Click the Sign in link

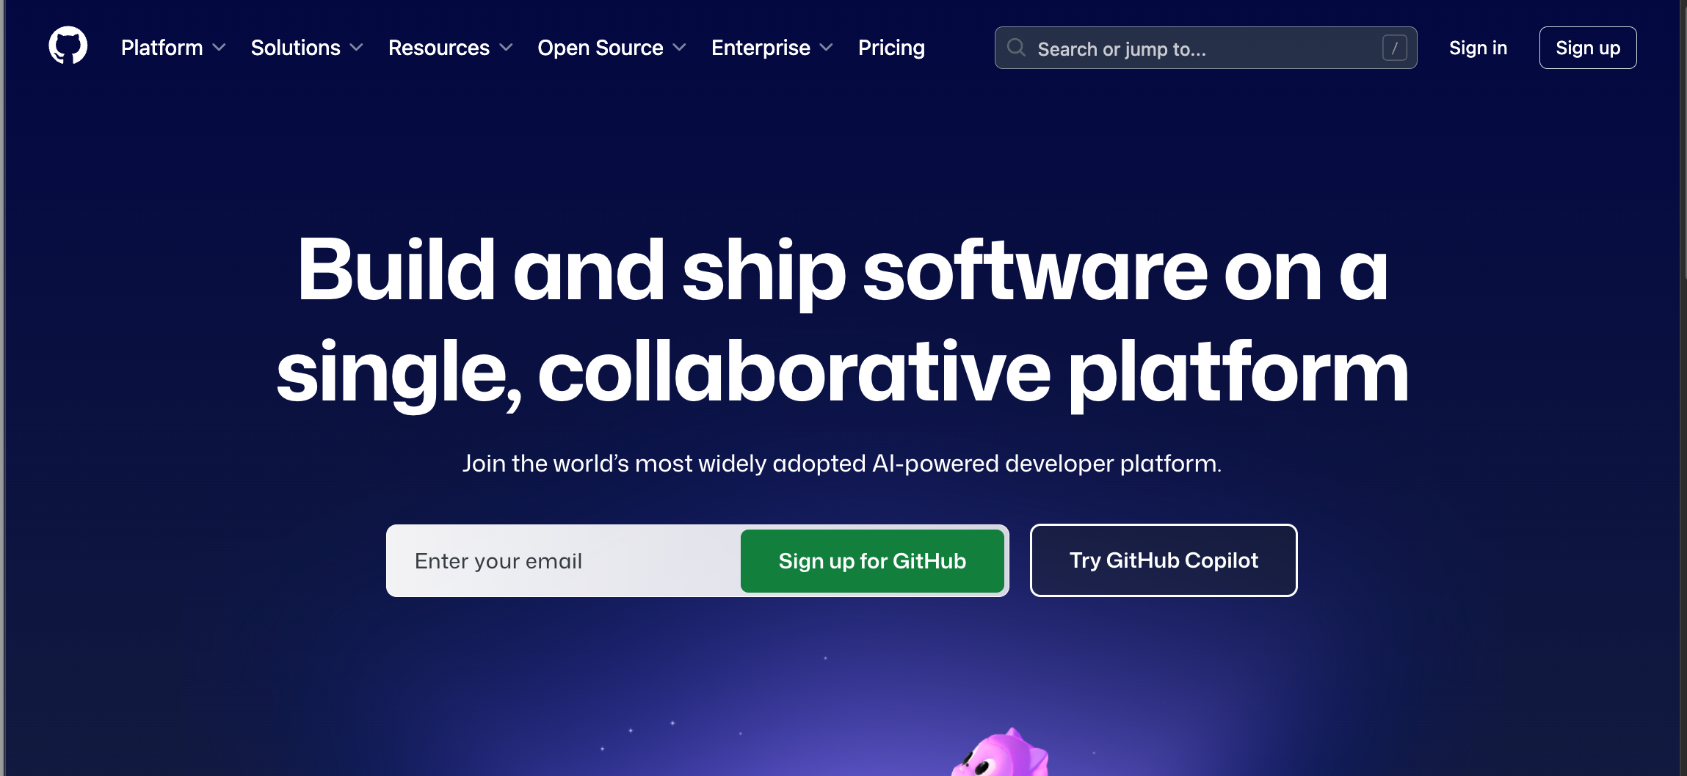pos(1478,48)
